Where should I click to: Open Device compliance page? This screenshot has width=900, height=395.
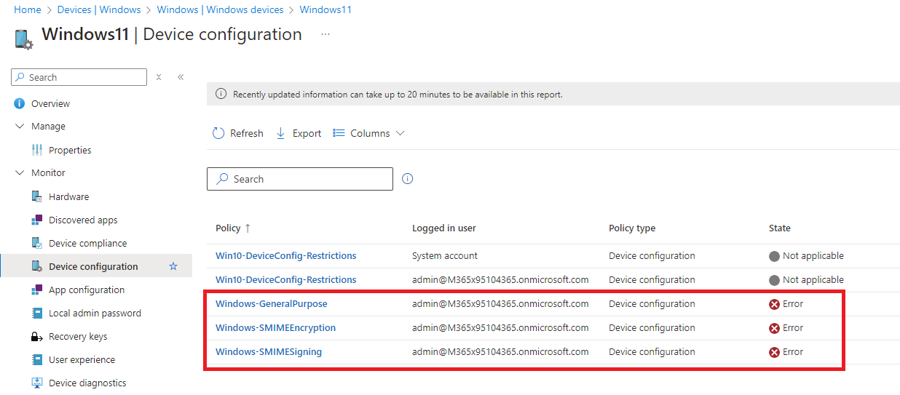[x=87, y=243]
